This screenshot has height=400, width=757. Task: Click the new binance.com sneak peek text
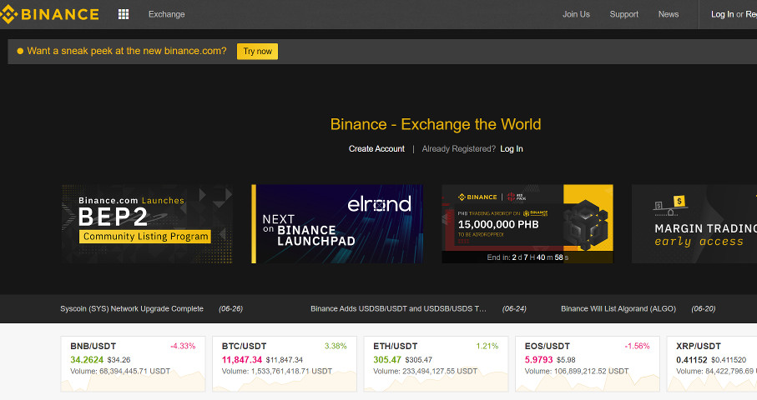[x=127, y=51]
